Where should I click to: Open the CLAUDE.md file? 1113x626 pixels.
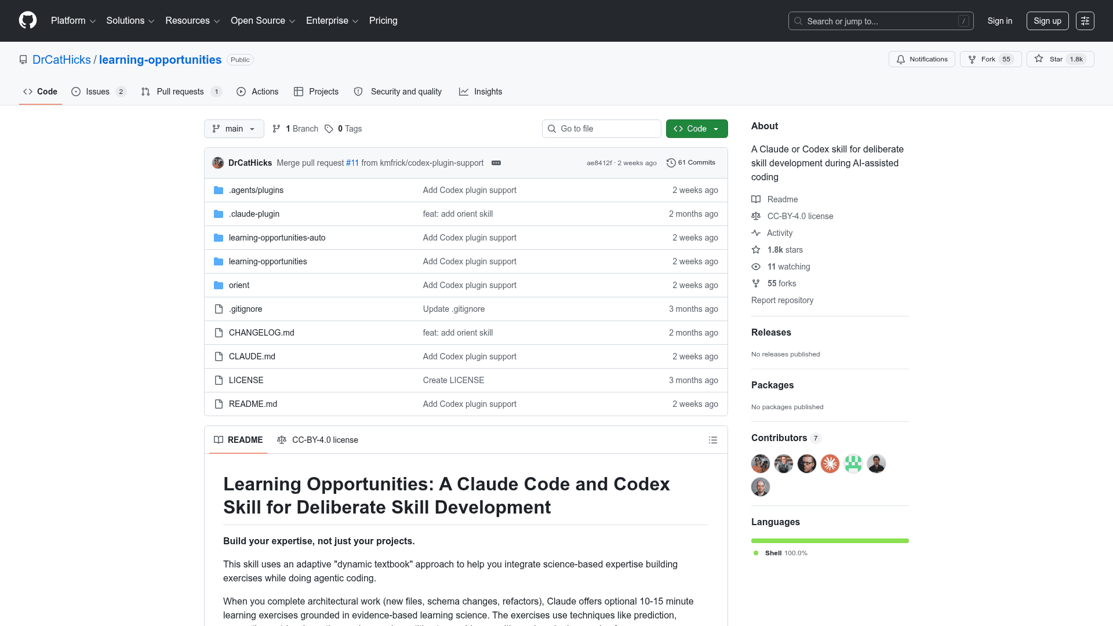tap(252, 356)
